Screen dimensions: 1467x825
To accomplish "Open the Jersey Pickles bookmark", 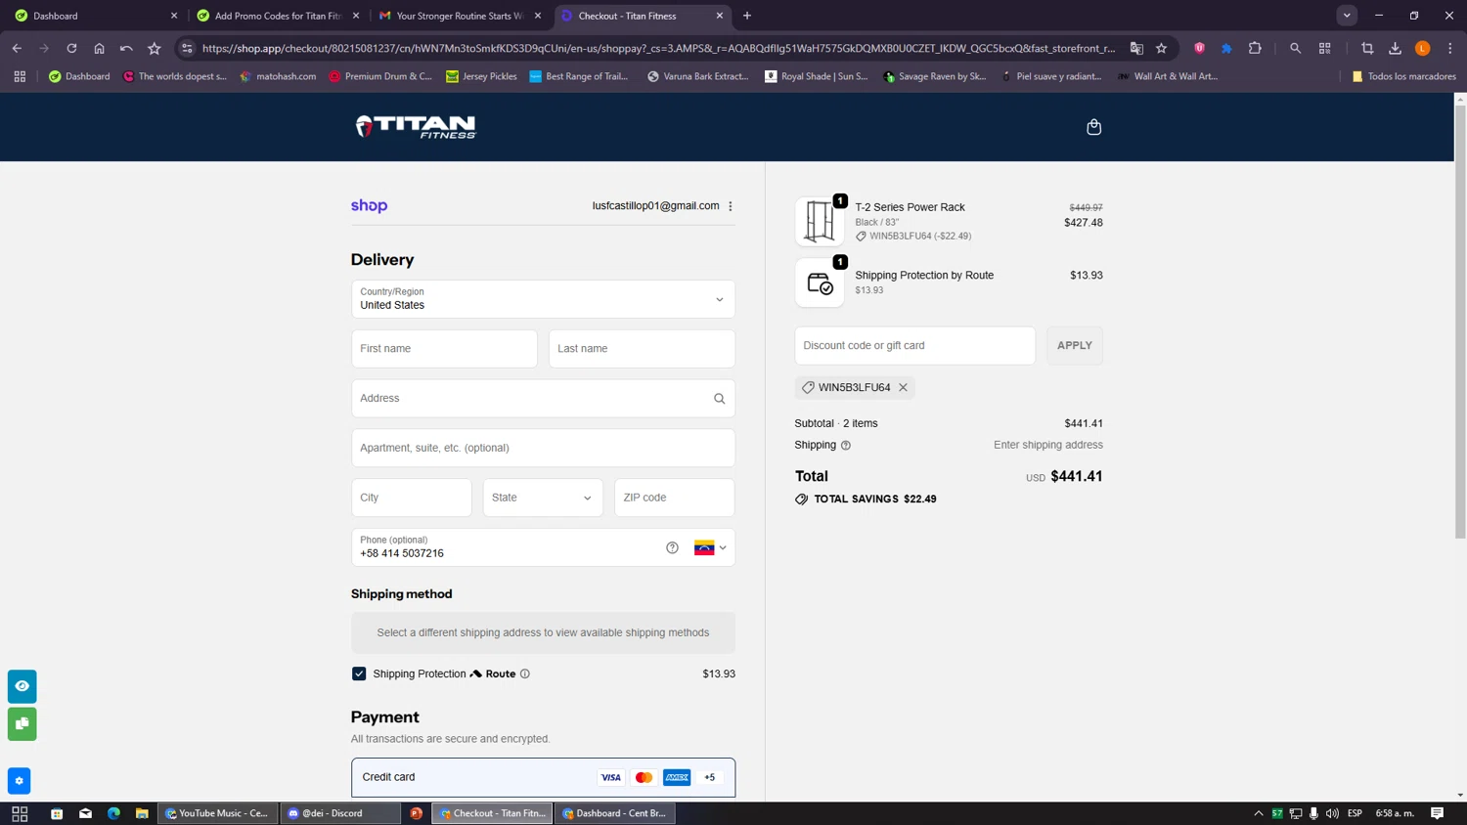I will click(x=481, y=76).
